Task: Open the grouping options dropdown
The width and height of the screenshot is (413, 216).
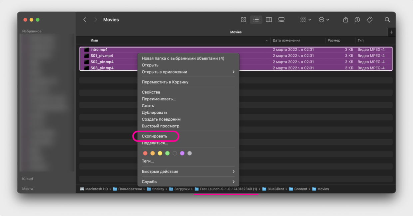Action: (x=305, y=20)
